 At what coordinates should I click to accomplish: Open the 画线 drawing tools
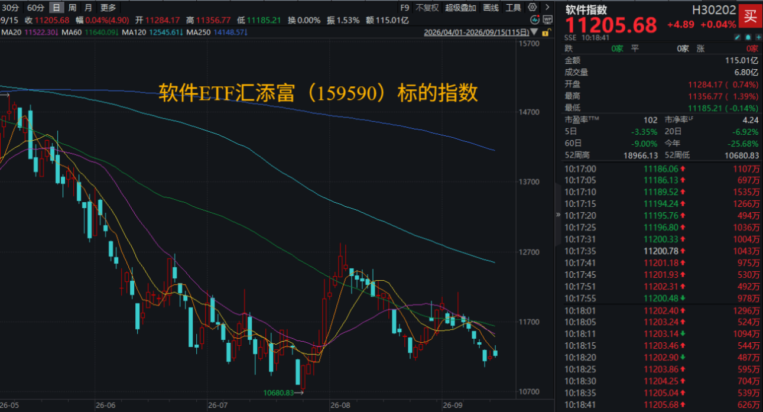tap(491, 8)
